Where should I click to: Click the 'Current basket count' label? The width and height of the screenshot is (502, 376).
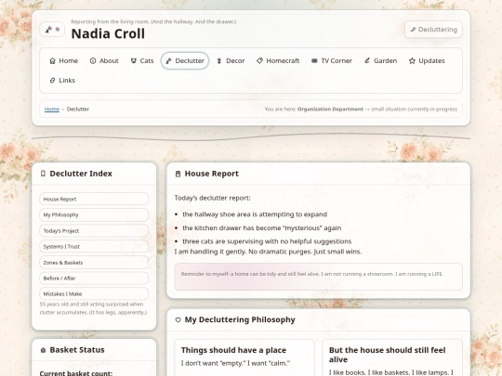point(76,373)
